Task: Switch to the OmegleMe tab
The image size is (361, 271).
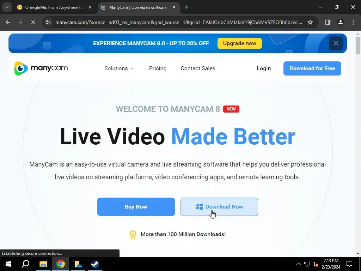Action: point(54,7)
